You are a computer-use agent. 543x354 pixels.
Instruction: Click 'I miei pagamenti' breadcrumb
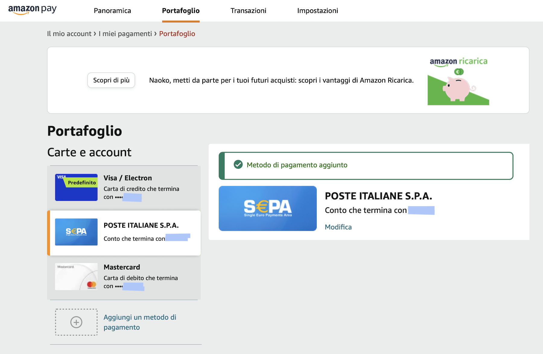pyautogui.click(x=125, y=34)
